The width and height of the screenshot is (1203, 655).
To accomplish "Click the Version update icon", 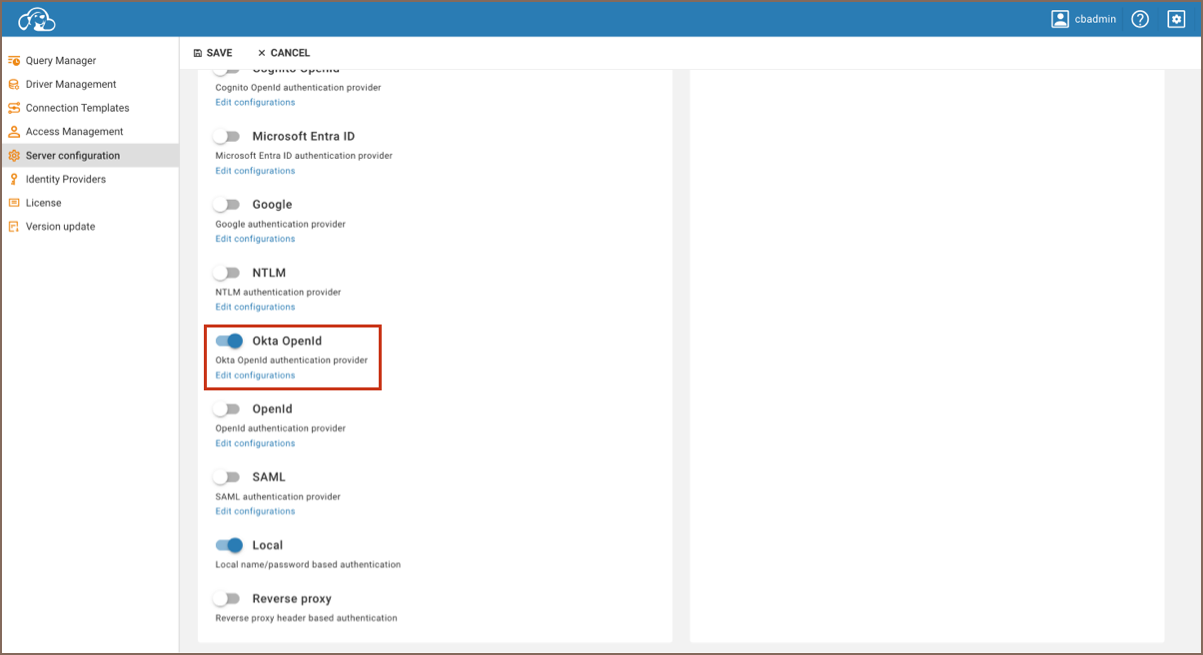I will [x=14, y=227].
